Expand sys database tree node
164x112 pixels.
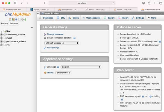pyautogui.click(x=1, y=45)
